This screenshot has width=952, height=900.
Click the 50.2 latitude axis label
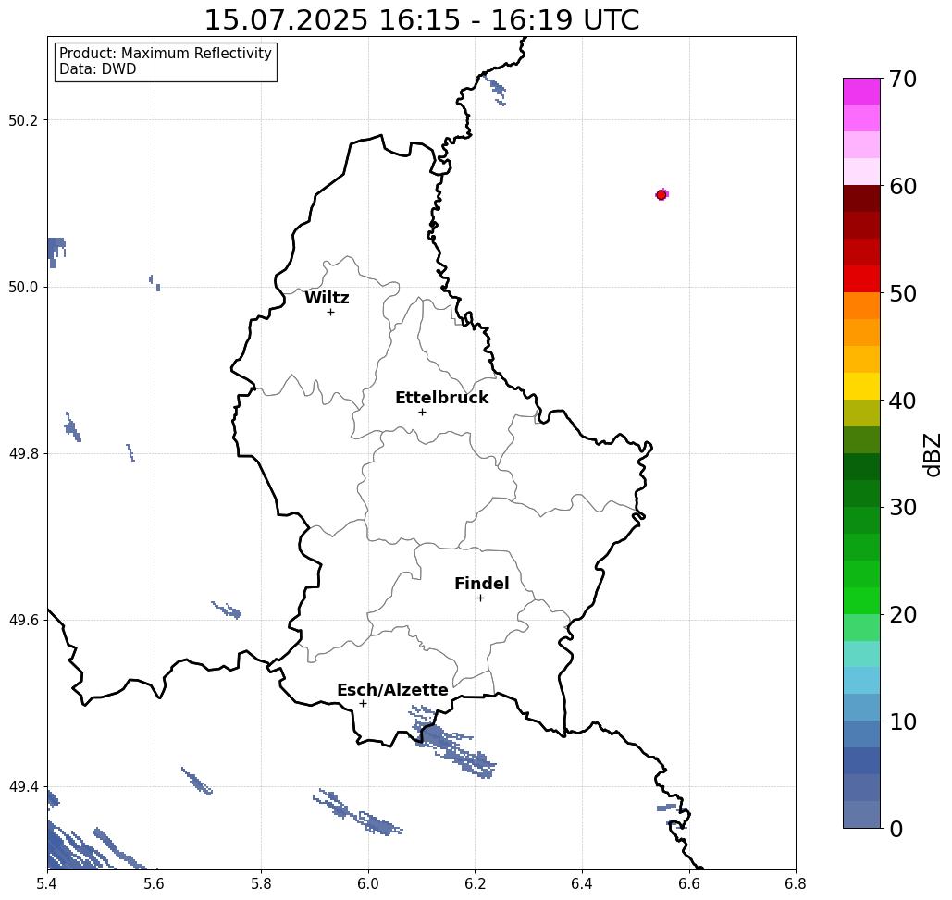tap(23, 120)
